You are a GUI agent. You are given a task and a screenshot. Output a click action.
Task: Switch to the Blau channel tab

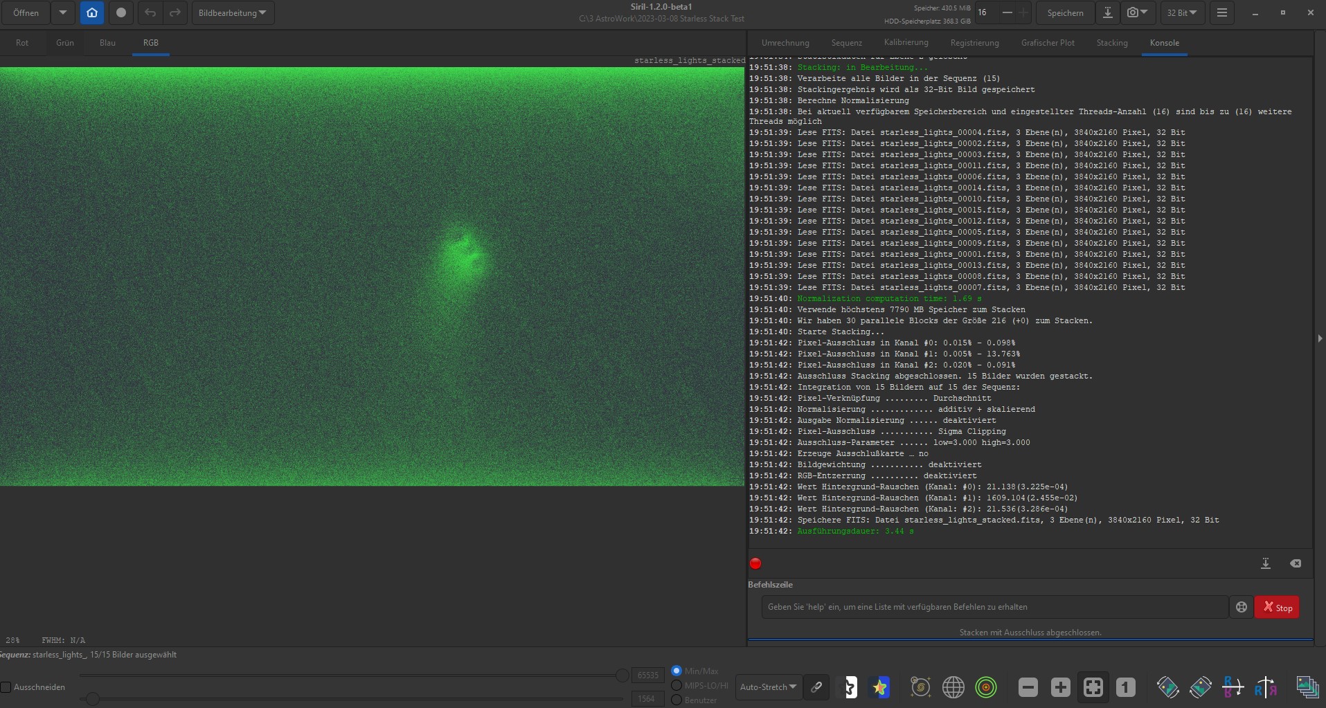[107, 42]
